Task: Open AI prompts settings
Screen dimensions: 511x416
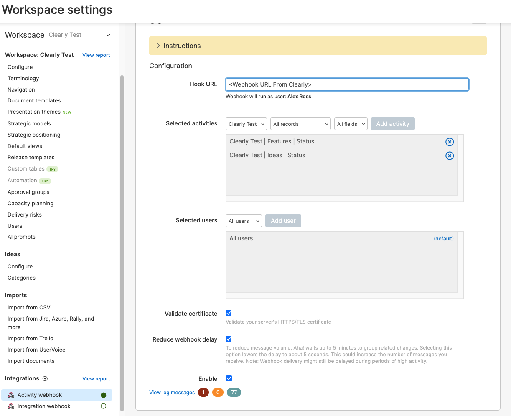Action: click(21, 237)
